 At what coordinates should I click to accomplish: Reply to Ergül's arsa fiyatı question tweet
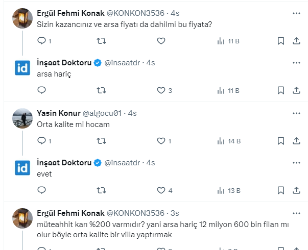[42, 41]
